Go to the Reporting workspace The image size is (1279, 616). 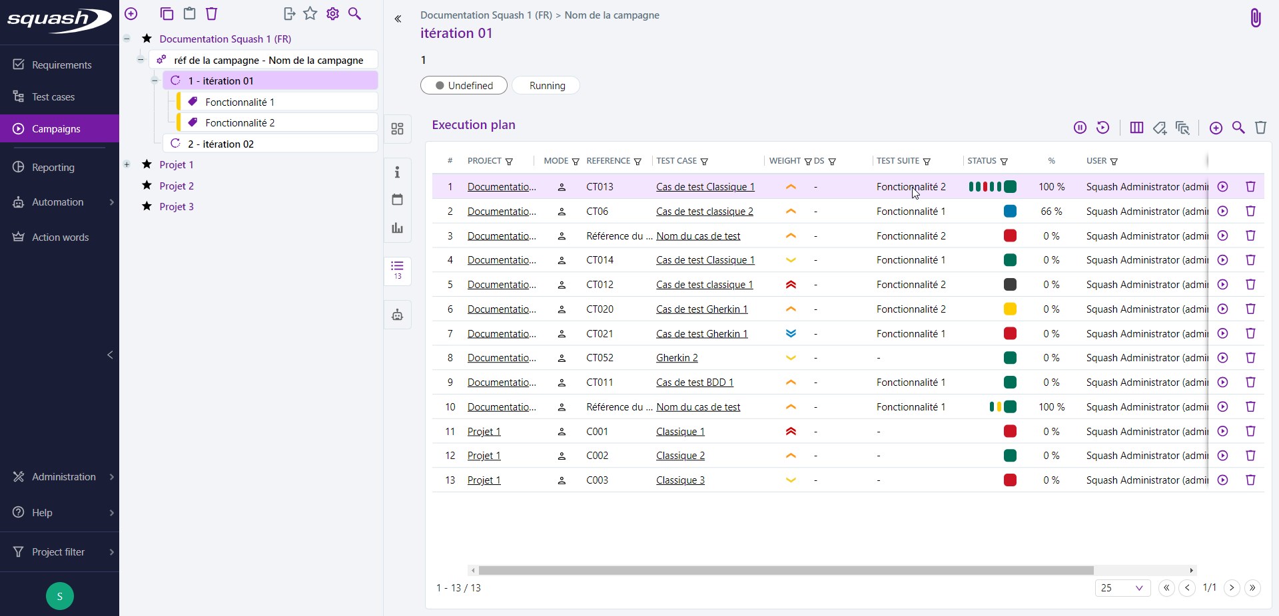53,168
